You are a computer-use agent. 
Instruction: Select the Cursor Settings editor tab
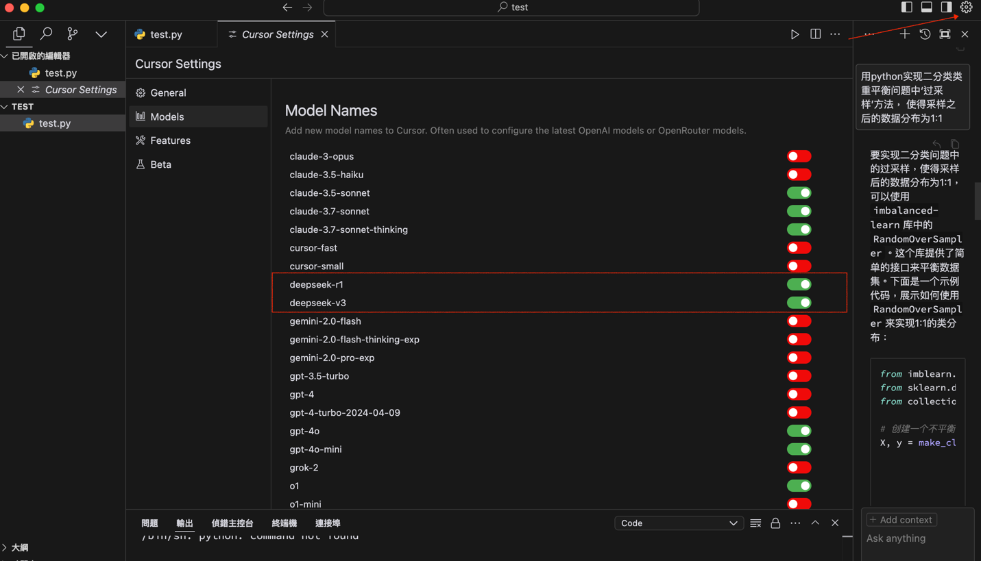click(x=278, y=34)
